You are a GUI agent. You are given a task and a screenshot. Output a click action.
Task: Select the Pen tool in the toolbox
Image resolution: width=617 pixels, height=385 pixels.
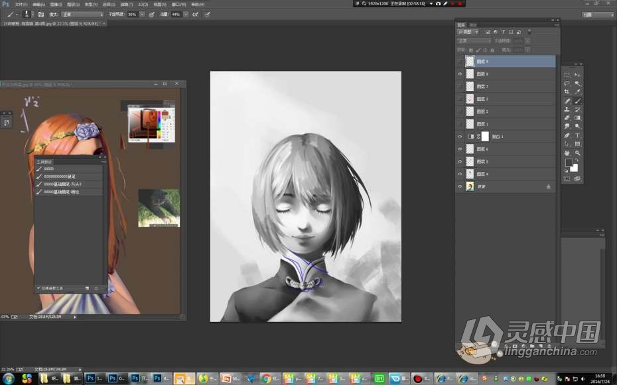click(567, 135)
